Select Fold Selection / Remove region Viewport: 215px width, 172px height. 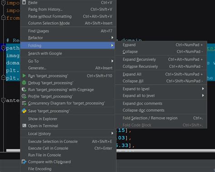[x=161, y=118]
